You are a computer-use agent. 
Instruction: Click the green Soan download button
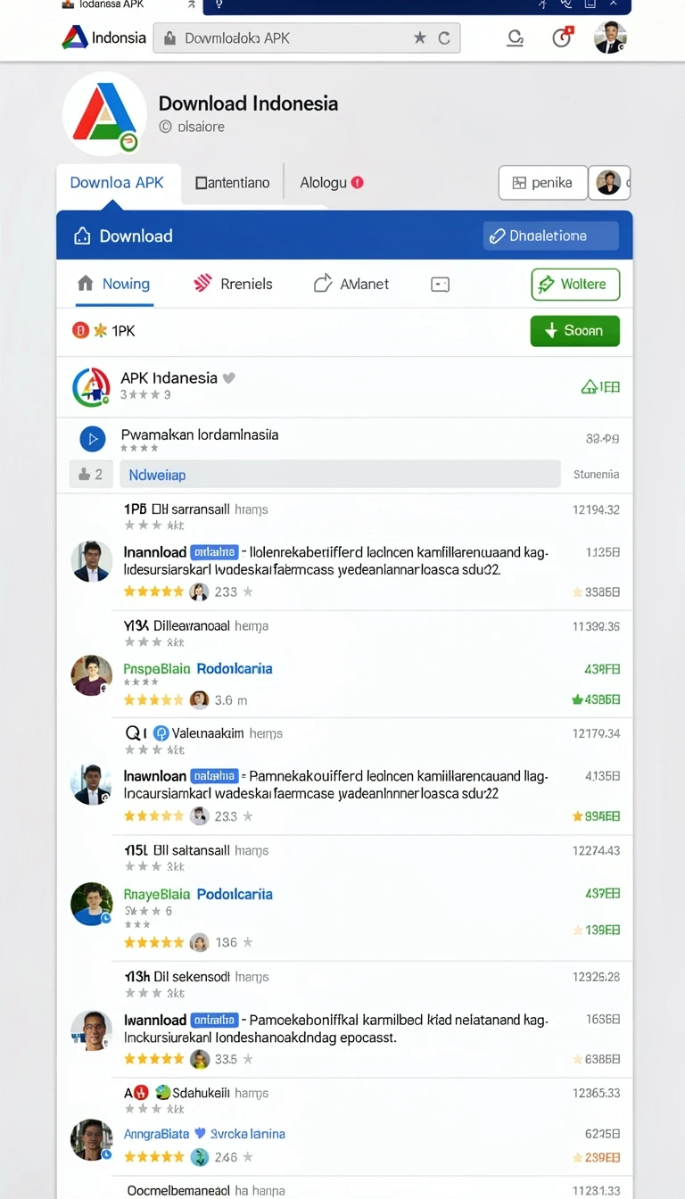575,331
